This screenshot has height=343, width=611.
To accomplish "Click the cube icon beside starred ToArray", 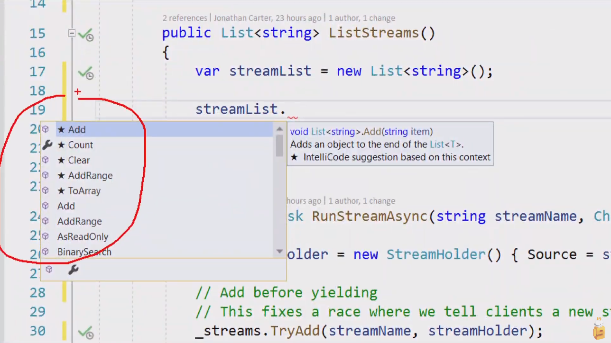I will coord(46,190).
